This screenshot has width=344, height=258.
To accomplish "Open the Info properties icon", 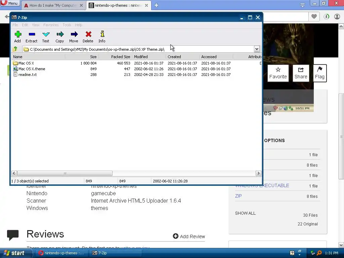I will (x=102, y=37).
